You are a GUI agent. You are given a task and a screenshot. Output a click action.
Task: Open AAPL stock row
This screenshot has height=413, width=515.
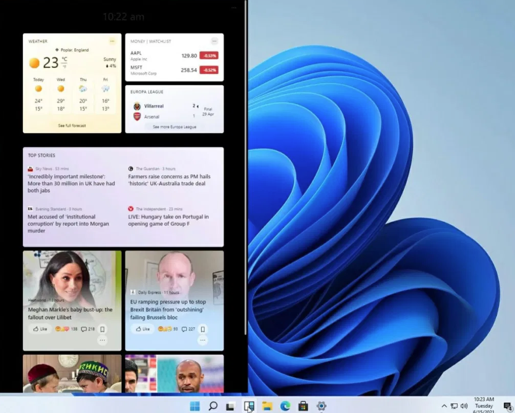pos(174,56)
